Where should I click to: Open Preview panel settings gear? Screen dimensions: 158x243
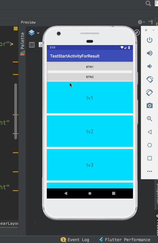click(141, 22)
